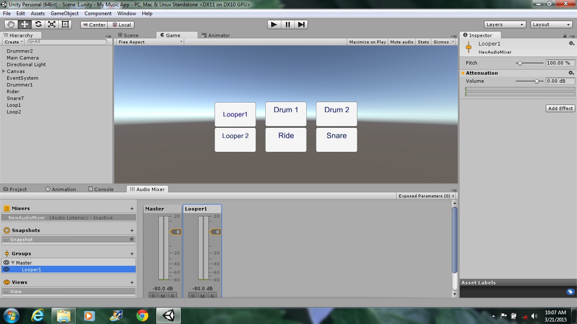Open the Audio Mixer panel options menu

click(x=454, y=190)
